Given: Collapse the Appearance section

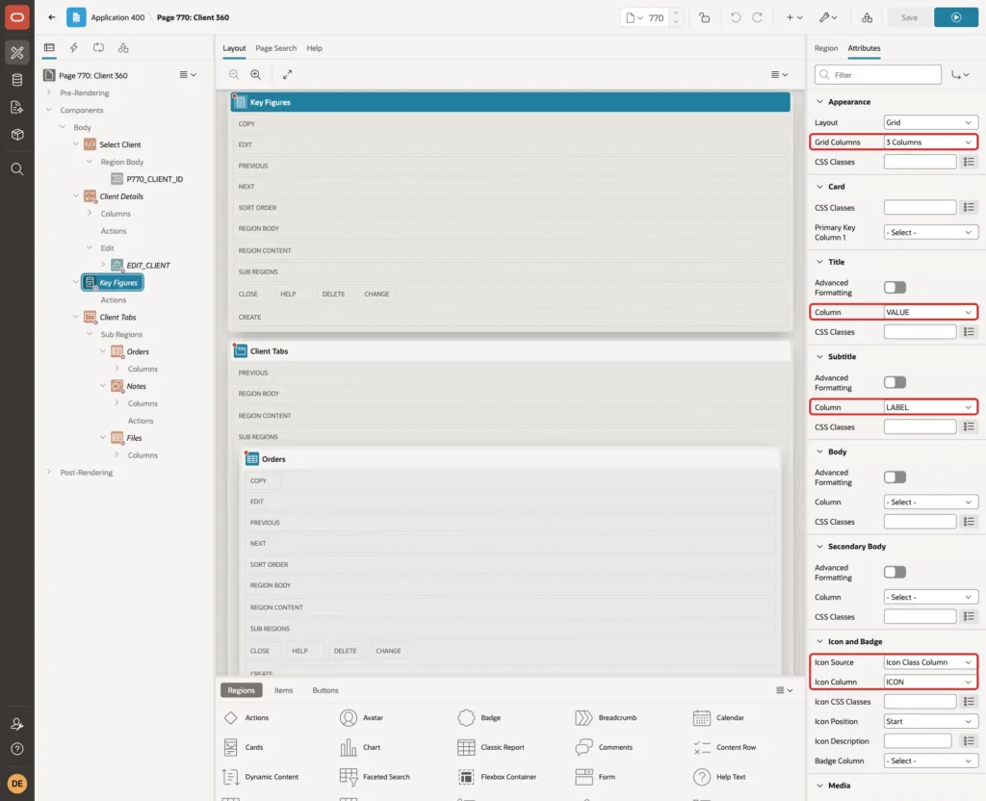Looking at the screenshot, I should pos(819,102).
